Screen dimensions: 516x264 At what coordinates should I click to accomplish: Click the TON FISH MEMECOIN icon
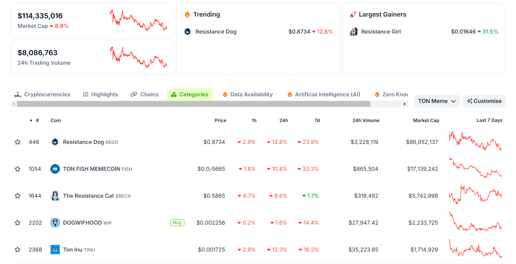tap(55, 169)
